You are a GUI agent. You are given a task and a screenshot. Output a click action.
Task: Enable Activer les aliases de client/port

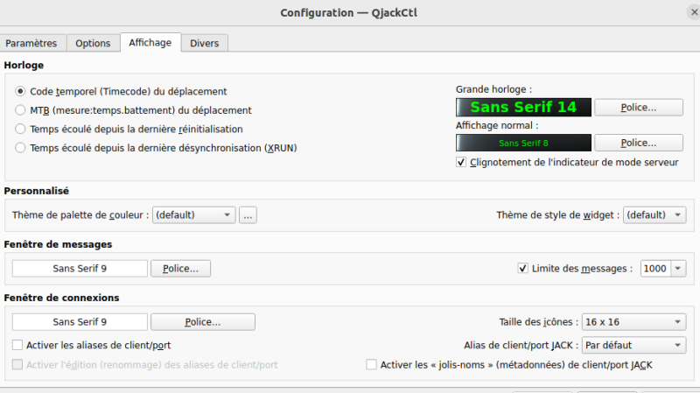point(18,345)
